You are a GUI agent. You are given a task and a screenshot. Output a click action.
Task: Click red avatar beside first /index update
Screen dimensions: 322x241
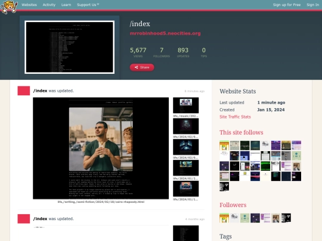tap(24, 90)
